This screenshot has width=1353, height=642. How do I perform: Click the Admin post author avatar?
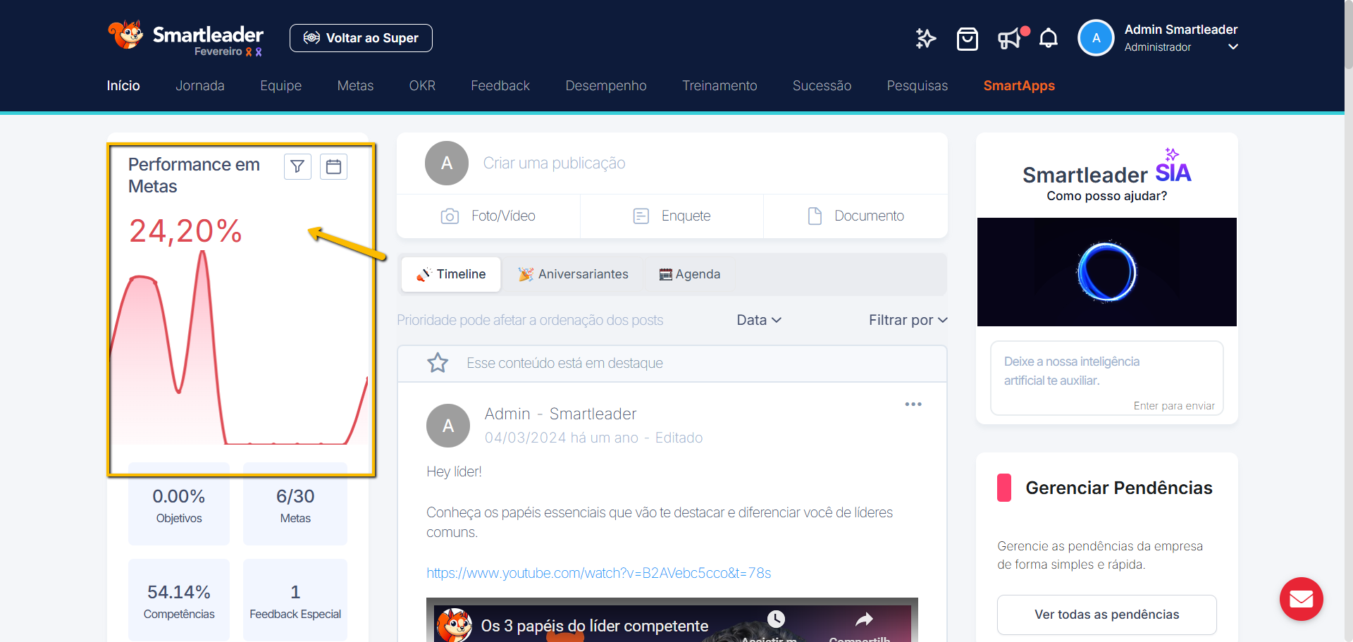point(448,426)
